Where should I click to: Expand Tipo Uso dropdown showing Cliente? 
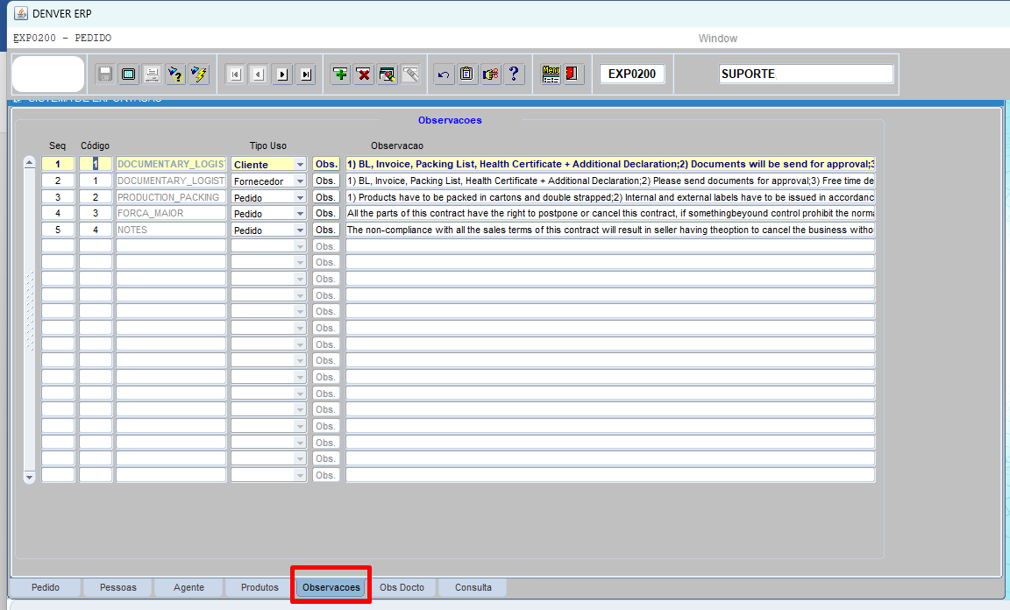[300, 165]
